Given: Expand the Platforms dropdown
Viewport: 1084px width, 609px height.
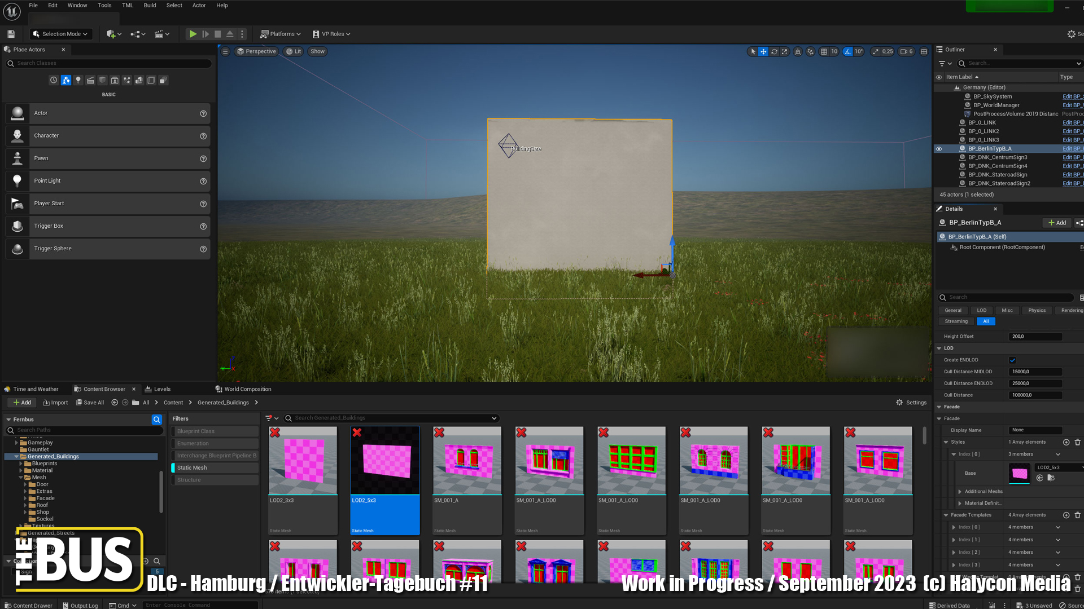Looking at the screenshot, I should pos(281,34).
